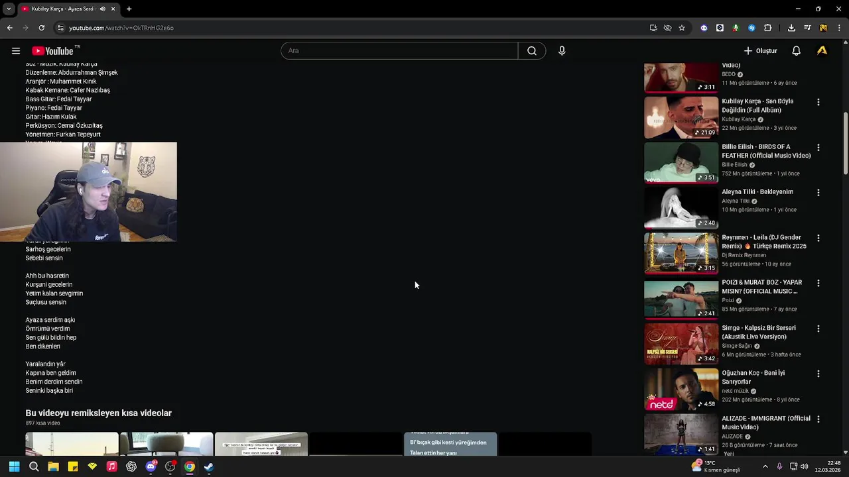Open options for Reynmen Leila remix video
Image resolution: width=849 pixels, height=477 pixels.
(818, 238)
